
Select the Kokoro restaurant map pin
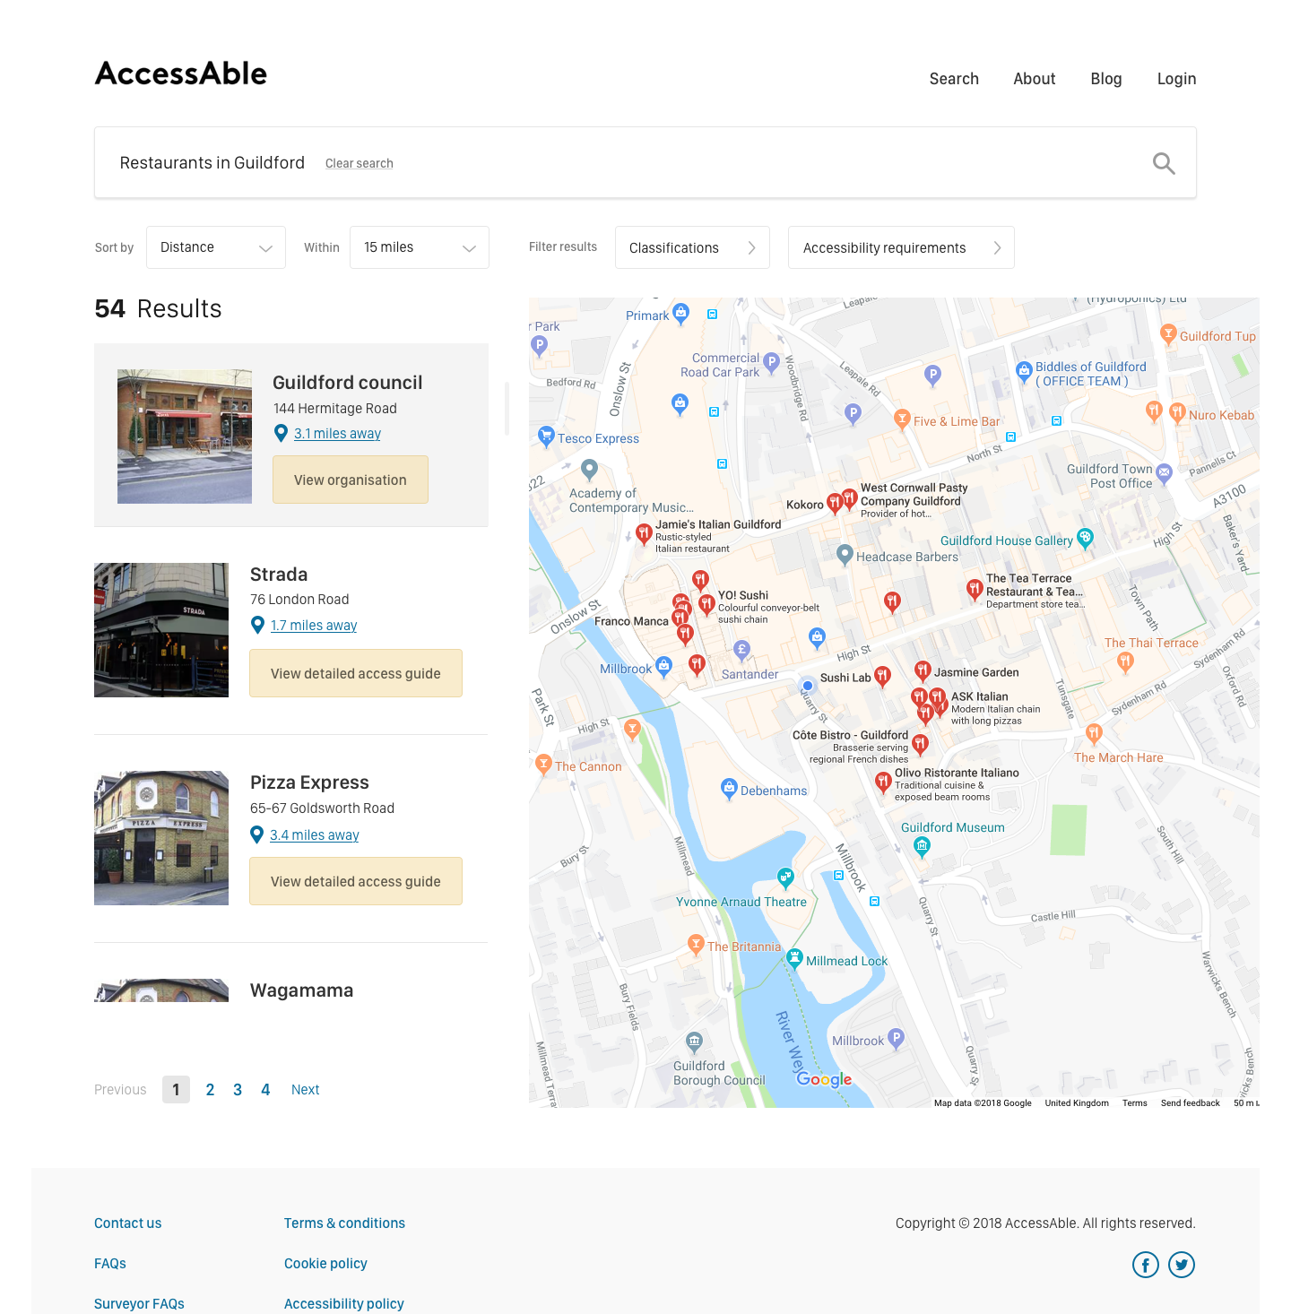coord(835,503)
